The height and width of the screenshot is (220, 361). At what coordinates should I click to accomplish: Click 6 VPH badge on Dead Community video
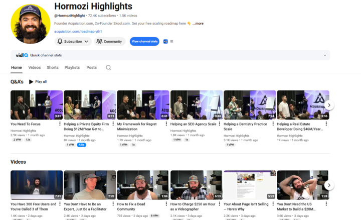point(155,216)
